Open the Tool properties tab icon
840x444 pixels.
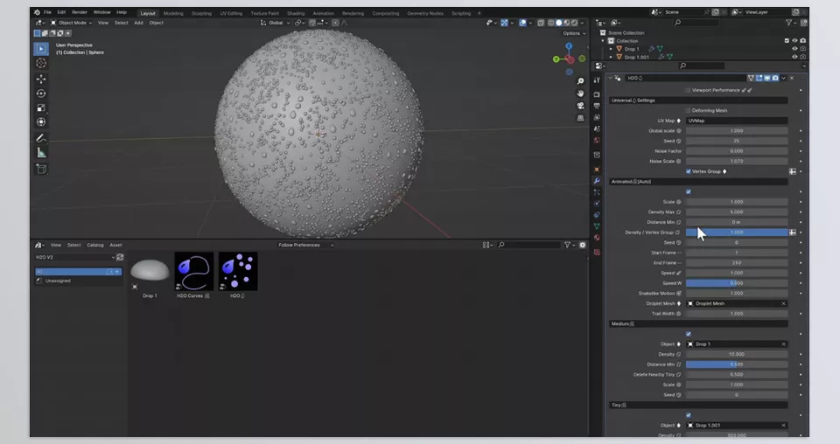pos(597,80)
